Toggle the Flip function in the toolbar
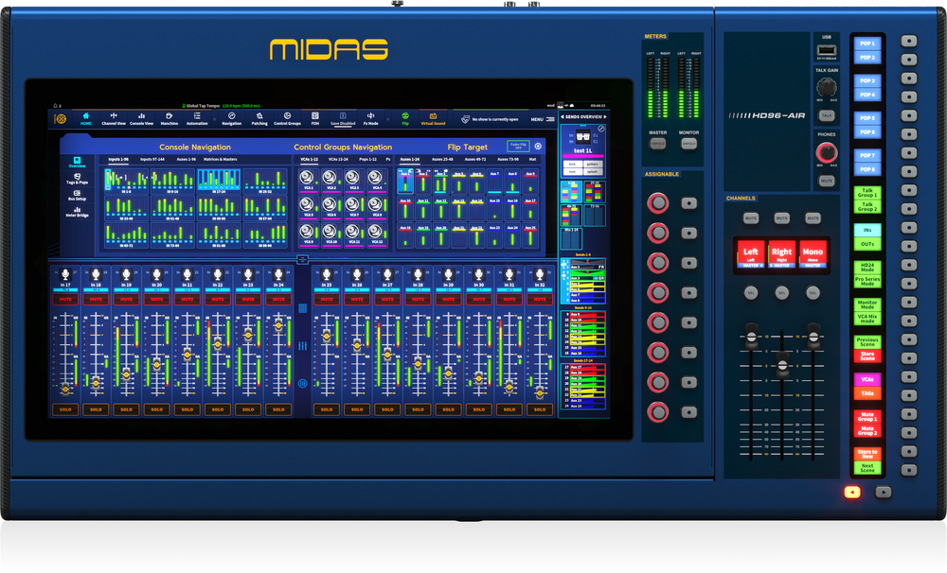The height and width of the screenshot is (573, 947). point(405,119)
